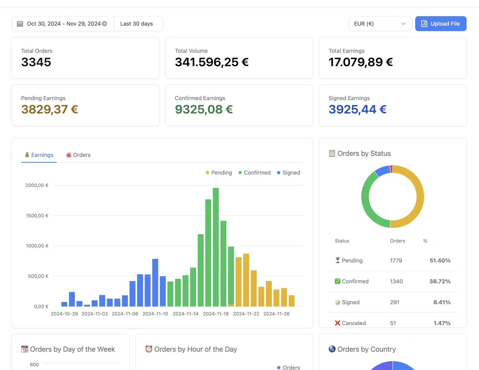Click the memo icon in Signed row

[x=338, y=302]
